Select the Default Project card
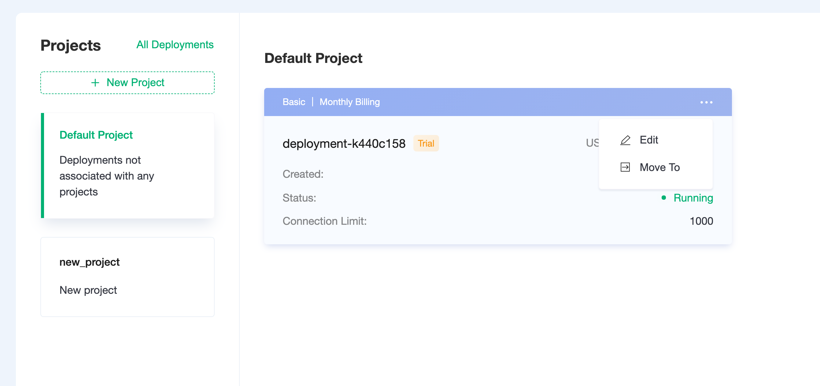The image size is (820, 386). click(x=127, y=165)
